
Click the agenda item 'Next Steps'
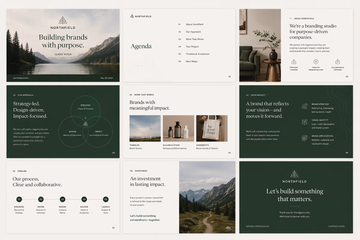[192, 61]
